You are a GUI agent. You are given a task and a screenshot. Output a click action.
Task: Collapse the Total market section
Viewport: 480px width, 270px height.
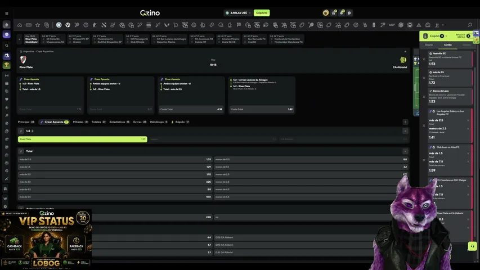pos(405,151)
